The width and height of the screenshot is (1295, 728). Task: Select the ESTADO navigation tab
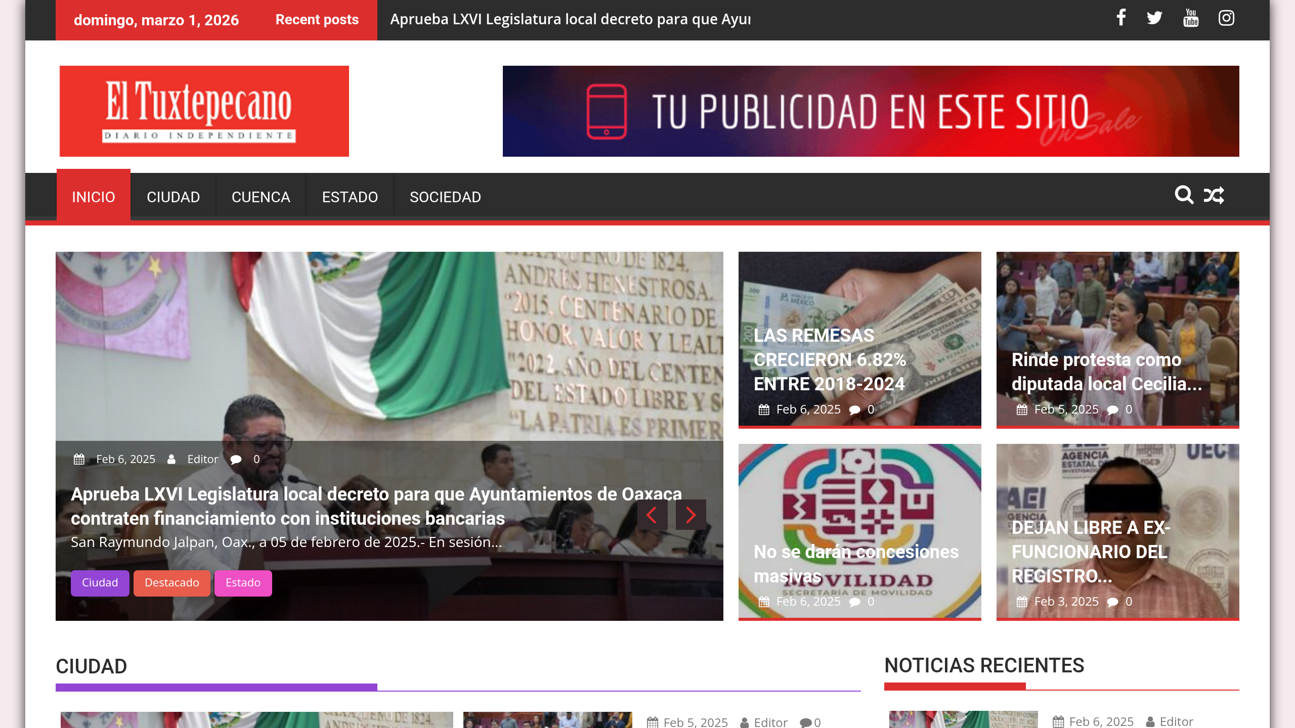pos(349,197)
